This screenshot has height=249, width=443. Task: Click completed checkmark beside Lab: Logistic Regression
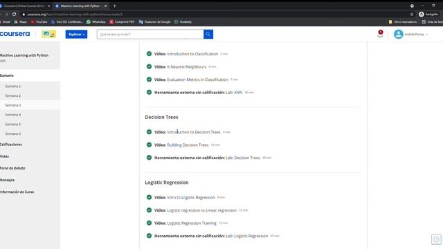pyautogui.click(x=149, y=236)
